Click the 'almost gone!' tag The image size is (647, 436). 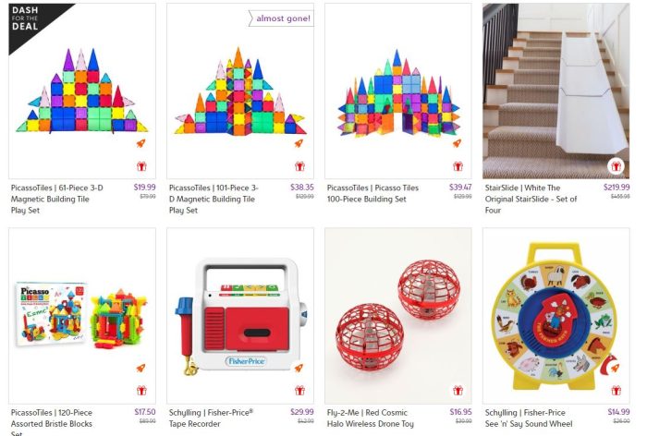pyautogui.click(x=281, y=18)
